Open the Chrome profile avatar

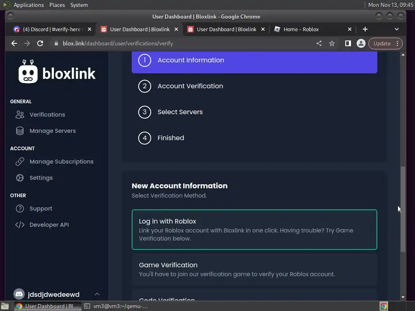[x=361, y=43]
